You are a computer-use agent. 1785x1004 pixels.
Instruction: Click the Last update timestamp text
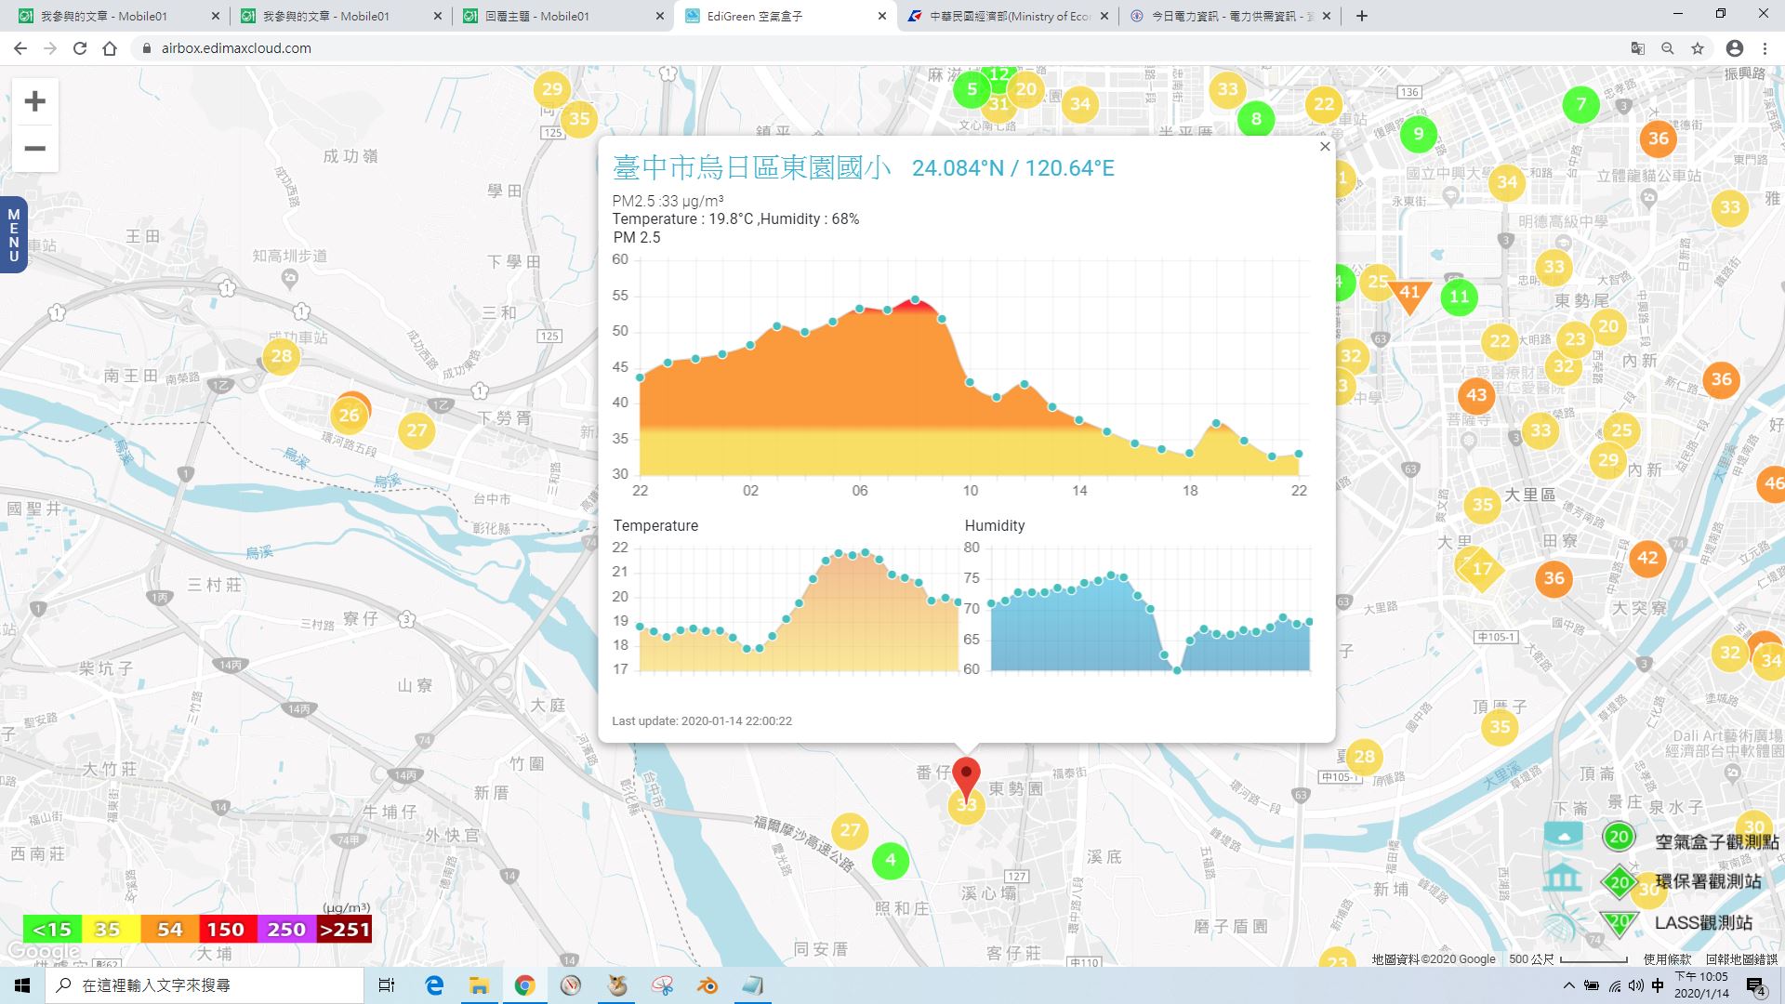pos(702,721)
